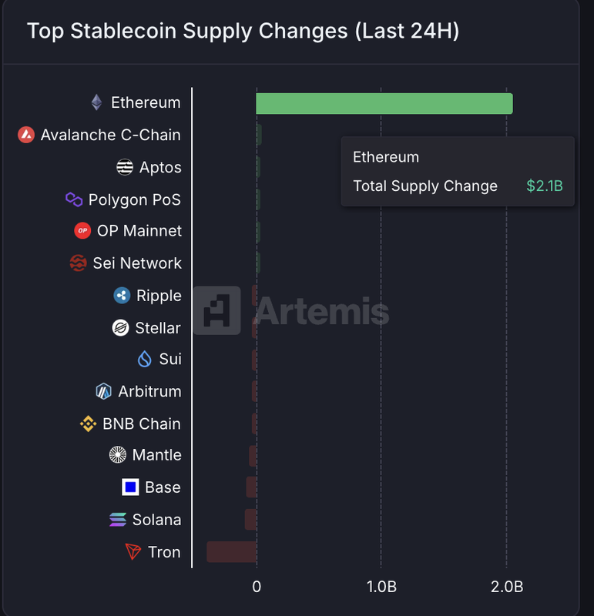This screenshot has width=594, height=616.
Task: Click the OP Mainnet red icon
Action: click(x=82, y=231)
